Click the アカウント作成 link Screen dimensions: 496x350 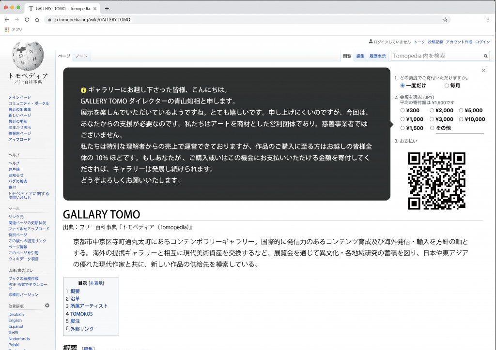coord(459,42)
